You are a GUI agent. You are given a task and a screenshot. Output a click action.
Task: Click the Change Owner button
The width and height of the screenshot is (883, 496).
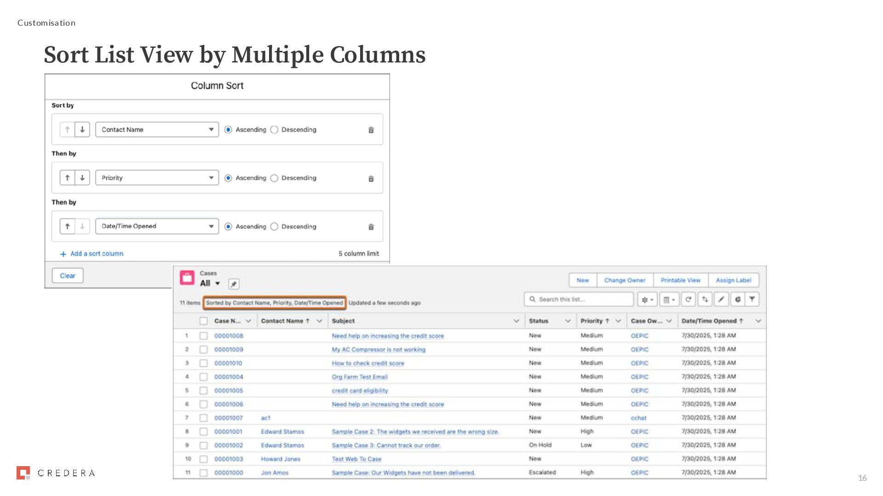(x=625, y=280)
